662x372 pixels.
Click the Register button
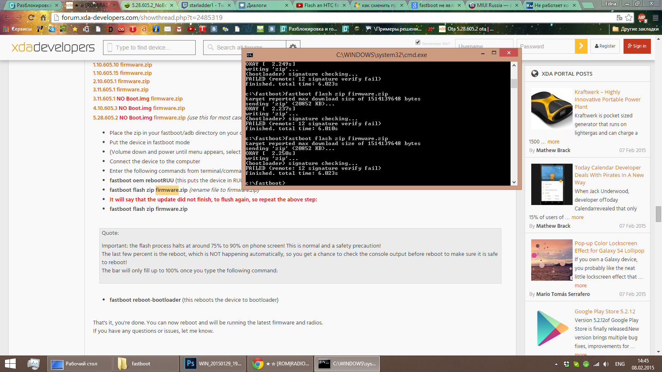click(x=605, y=46)
